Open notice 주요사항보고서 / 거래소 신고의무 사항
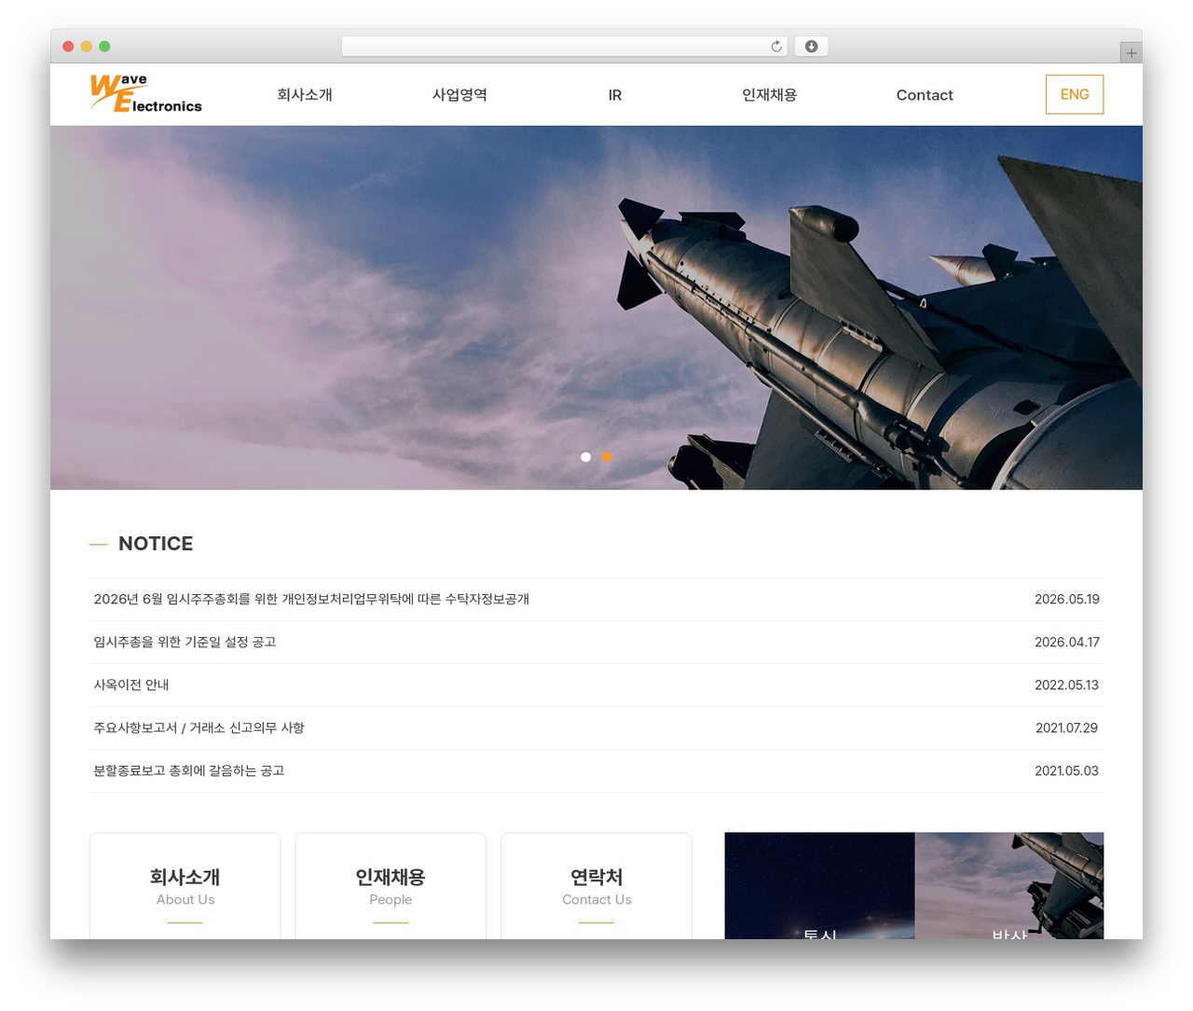Image resolution: width=1193 pixels, height=1011 pixels. (x=199, y=727)
